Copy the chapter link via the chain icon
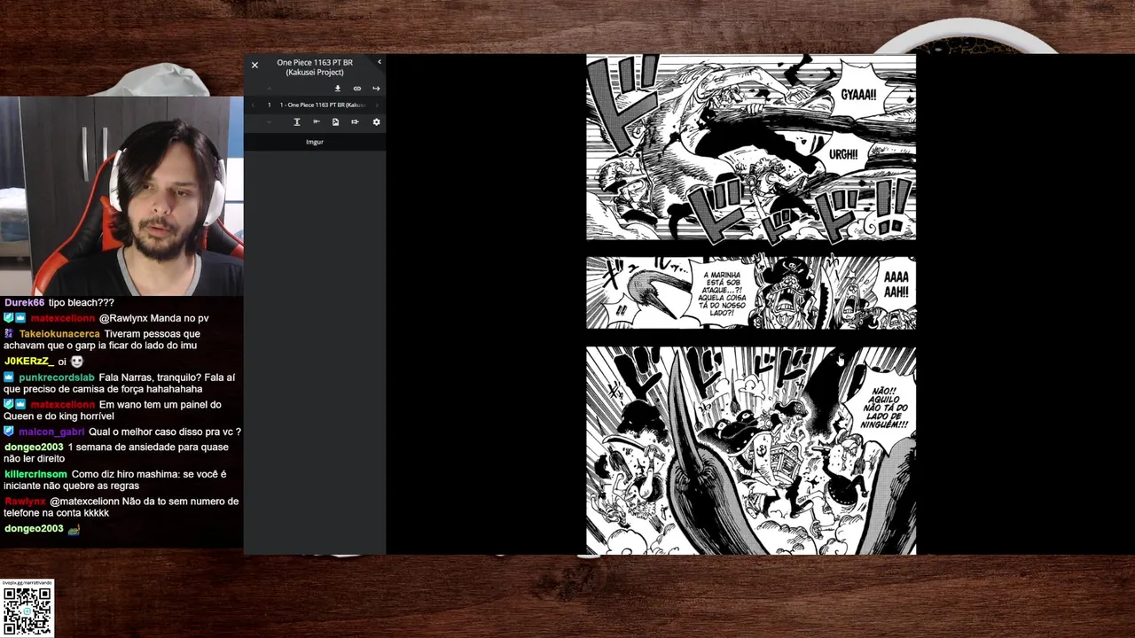Image resolution: width=1135 pixels, height=638 pixels. tap(357, 89)
